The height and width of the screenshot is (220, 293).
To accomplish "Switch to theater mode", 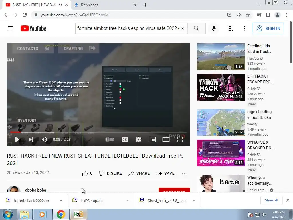I will [166, 140].
